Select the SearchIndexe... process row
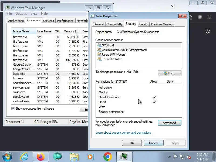The width and height of the screenshot is (216, 162). [50, 83]
